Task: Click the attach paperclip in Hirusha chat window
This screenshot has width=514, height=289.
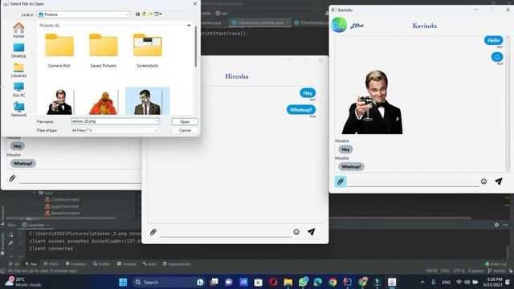Action: [x=153, y=232]
